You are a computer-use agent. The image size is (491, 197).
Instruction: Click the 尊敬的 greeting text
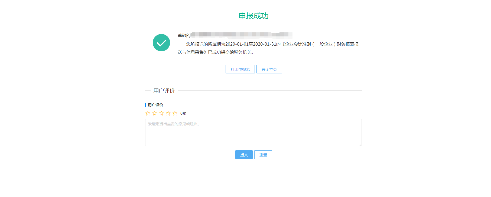click(x=184, y=35)
